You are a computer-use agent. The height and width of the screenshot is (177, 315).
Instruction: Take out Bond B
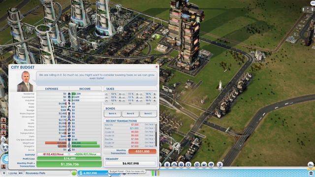point(130,114)
